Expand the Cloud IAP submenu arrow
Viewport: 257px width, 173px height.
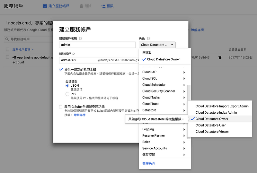[x=184, y=72]
